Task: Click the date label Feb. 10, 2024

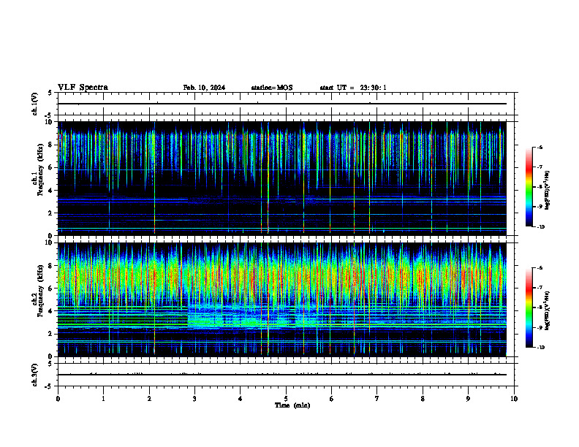Action: [x=204, y=88]
